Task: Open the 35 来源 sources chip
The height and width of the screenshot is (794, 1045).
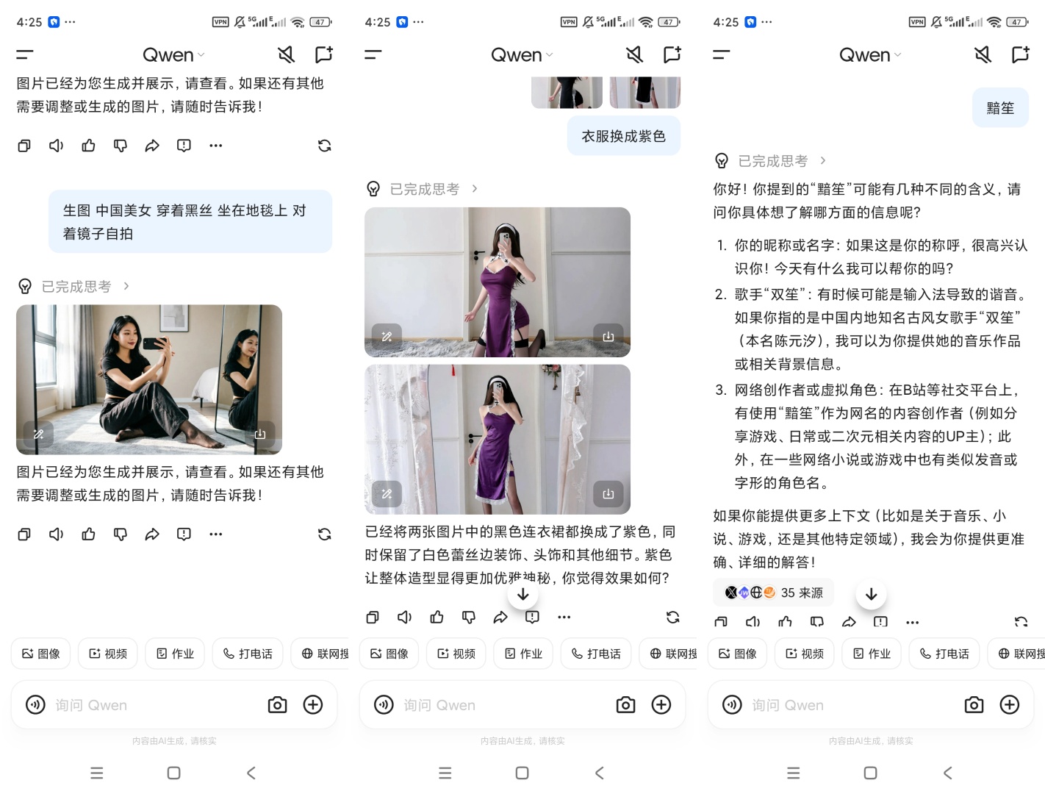Action: [x=773, y=593]
